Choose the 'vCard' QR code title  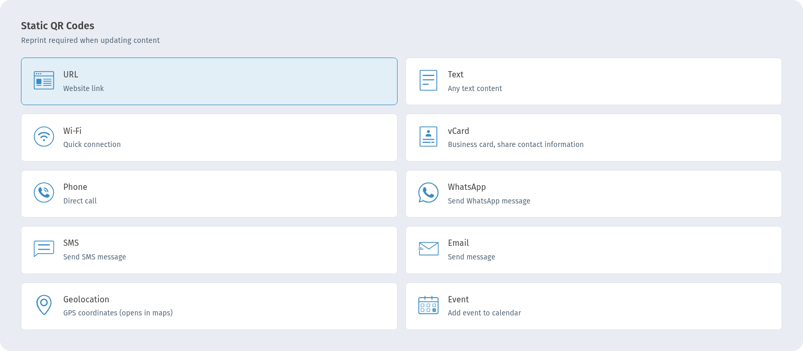[458, 131]
